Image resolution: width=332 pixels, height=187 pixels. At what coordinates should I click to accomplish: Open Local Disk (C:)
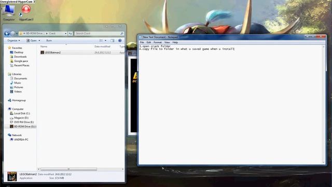click(x=22, y=113)
